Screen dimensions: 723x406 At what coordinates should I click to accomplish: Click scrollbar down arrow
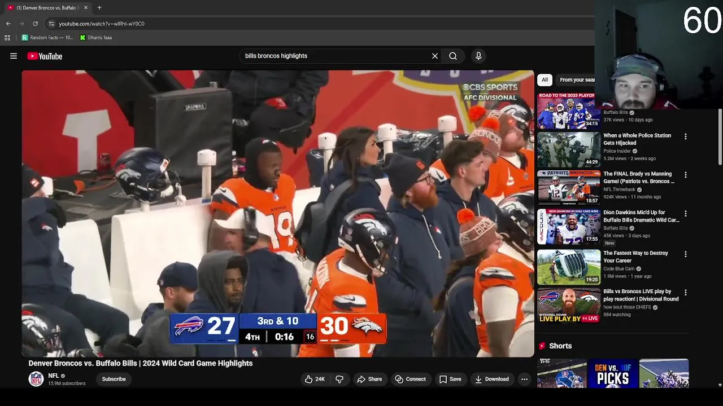coord(720,385)
